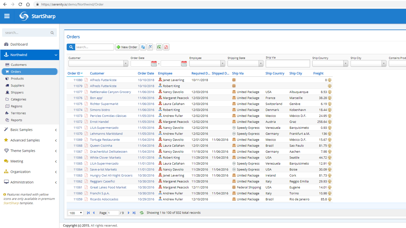Open the first Order Date calendar picker
Viewport: 406px width, 228px height.
pos(154,64)
